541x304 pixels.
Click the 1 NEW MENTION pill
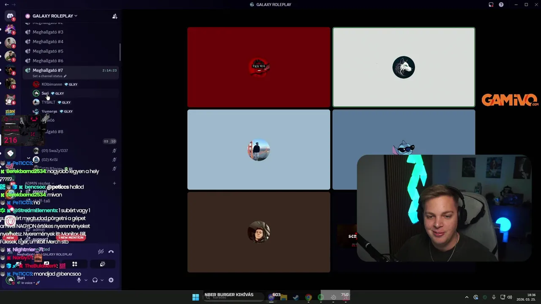[x=71, y=238]
